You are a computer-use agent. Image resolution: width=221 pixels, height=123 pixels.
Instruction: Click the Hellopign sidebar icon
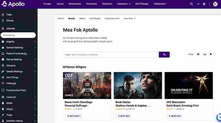[x=3, y=83]
